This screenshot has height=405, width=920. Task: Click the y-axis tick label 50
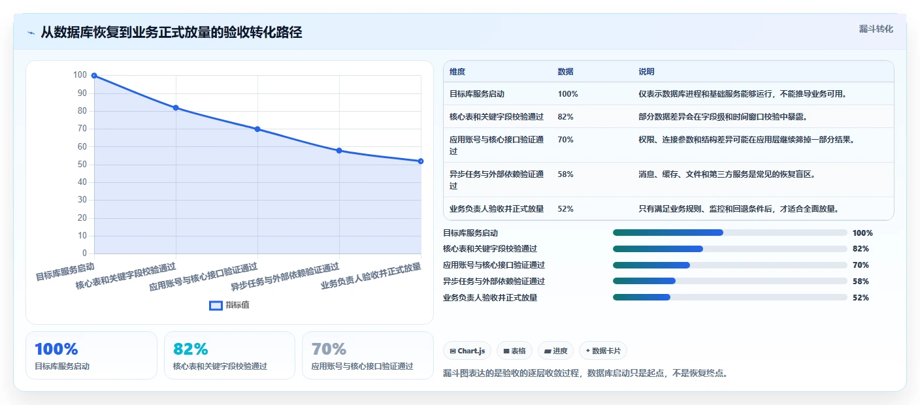(x=82, y=165)
